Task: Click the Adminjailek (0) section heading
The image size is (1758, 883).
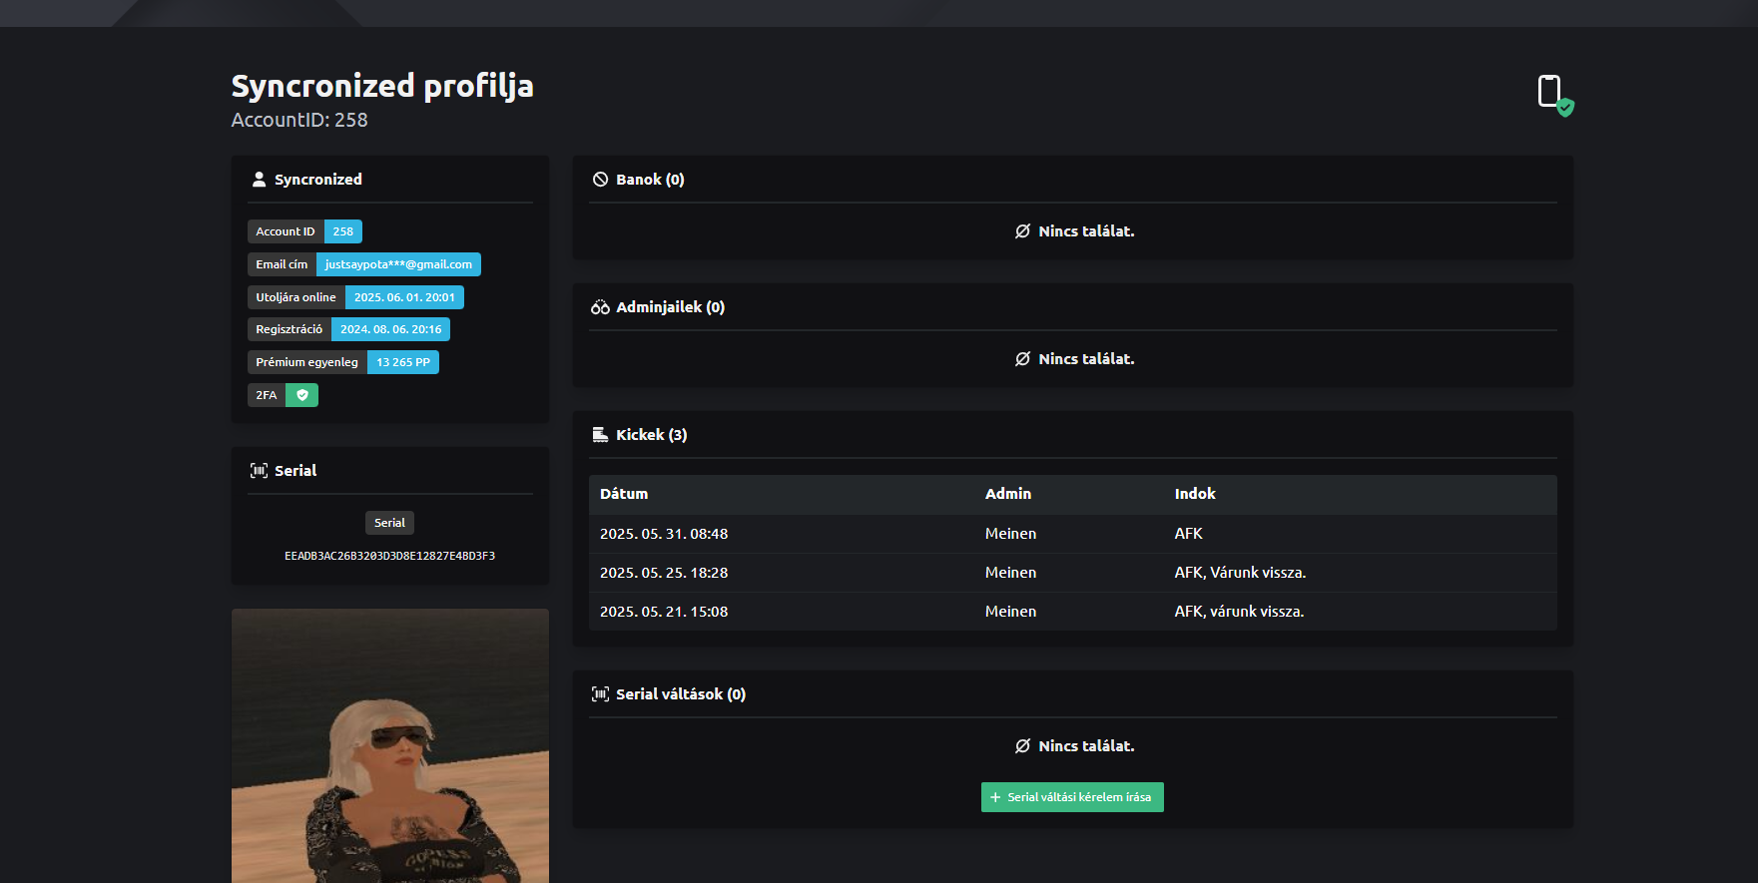Action: [670, 307]
